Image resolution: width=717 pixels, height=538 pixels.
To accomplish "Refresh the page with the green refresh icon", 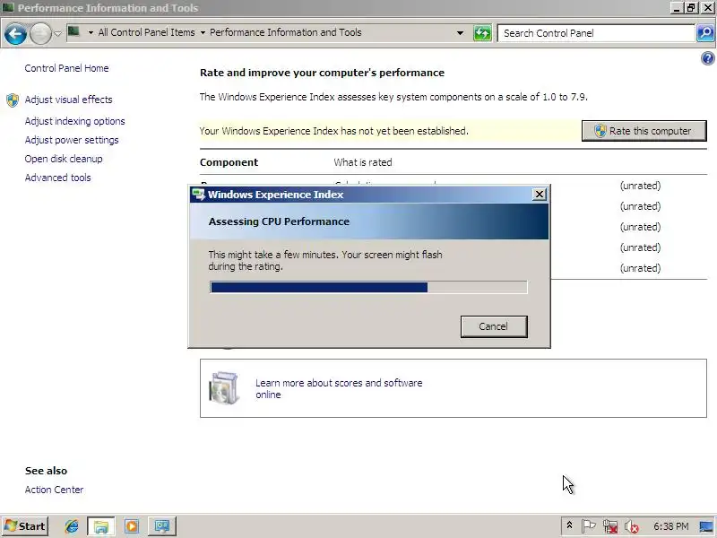I will pos(482,33).
